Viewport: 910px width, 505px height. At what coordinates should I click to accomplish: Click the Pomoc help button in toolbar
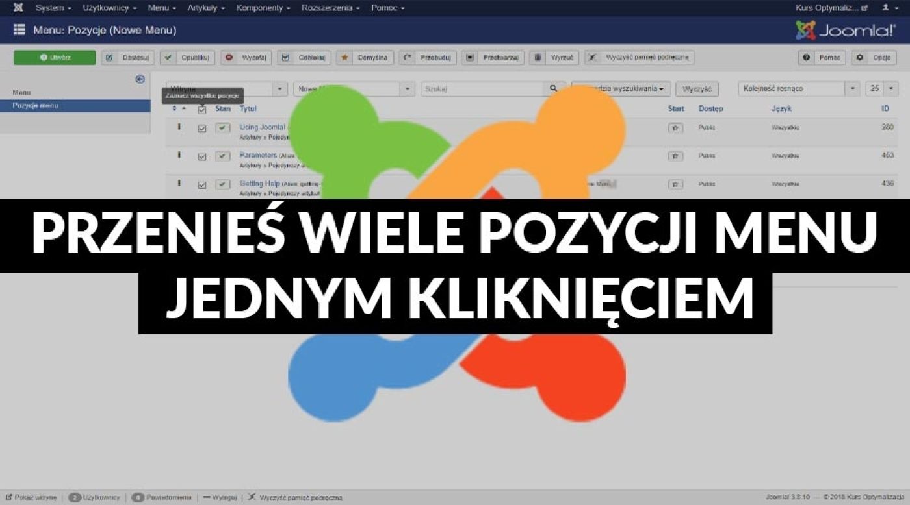822,58
